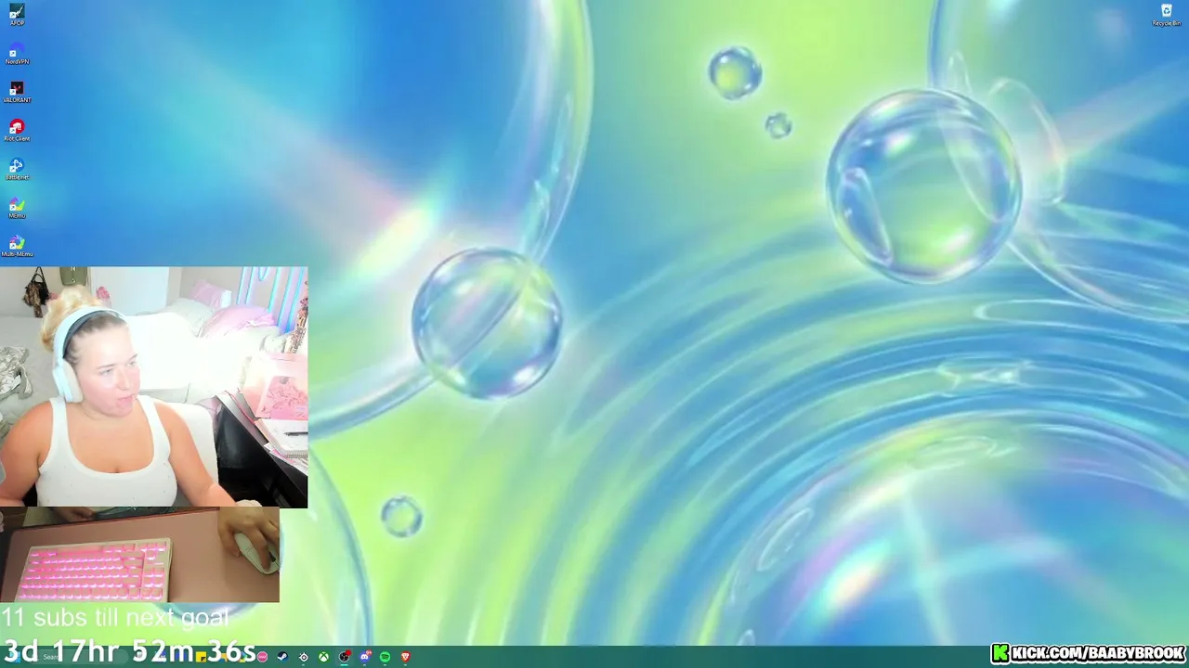Select the APOP desktop shortcut
The image size is (1189, 668).
(x=17, y=15)
